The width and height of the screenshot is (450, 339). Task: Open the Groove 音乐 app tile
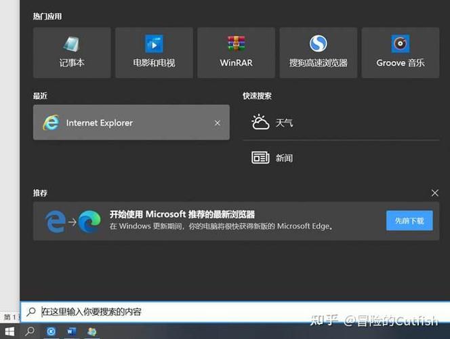[x=401, y=52]
